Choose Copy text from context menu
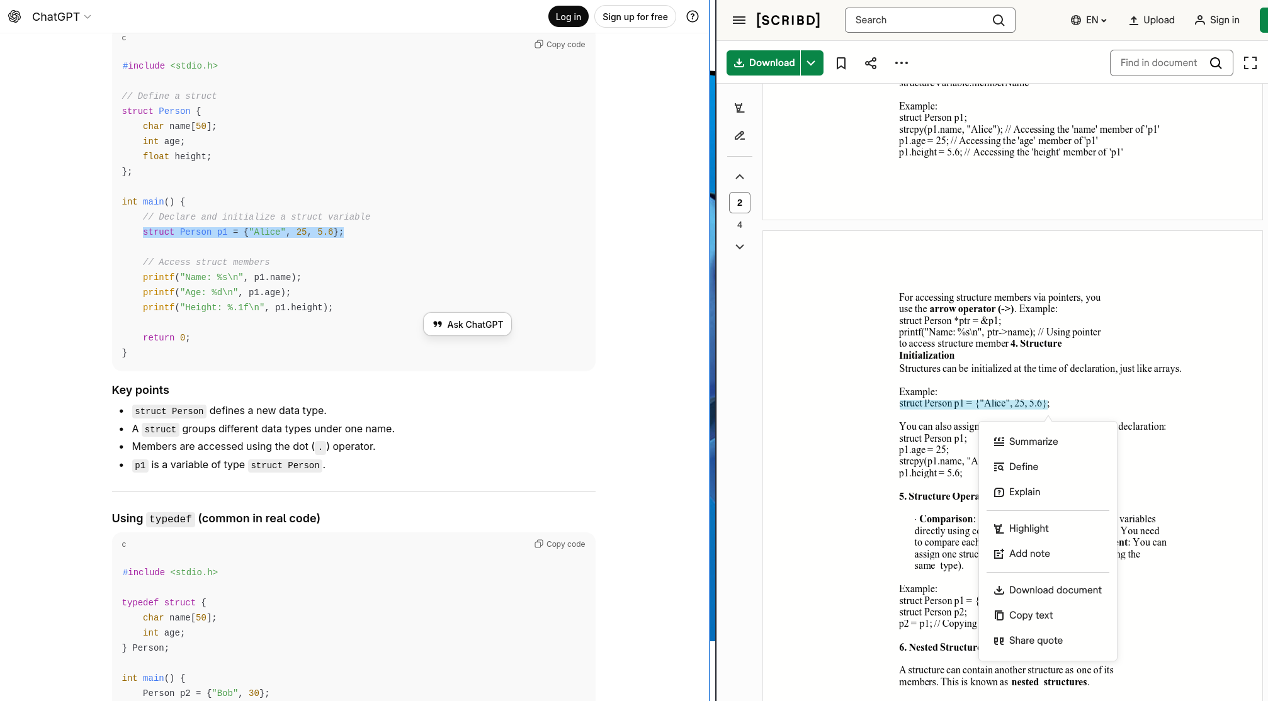 click(1030, 615)
